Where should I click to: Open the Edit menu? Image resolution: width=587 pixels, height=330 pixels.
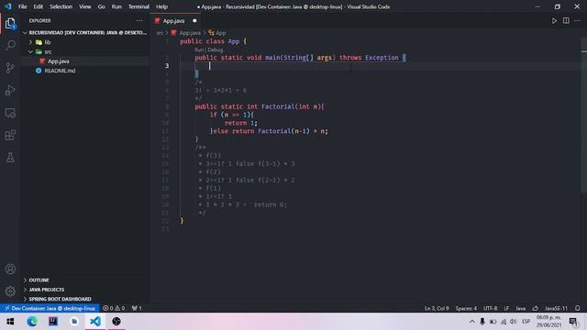click(x=39, y=6)
